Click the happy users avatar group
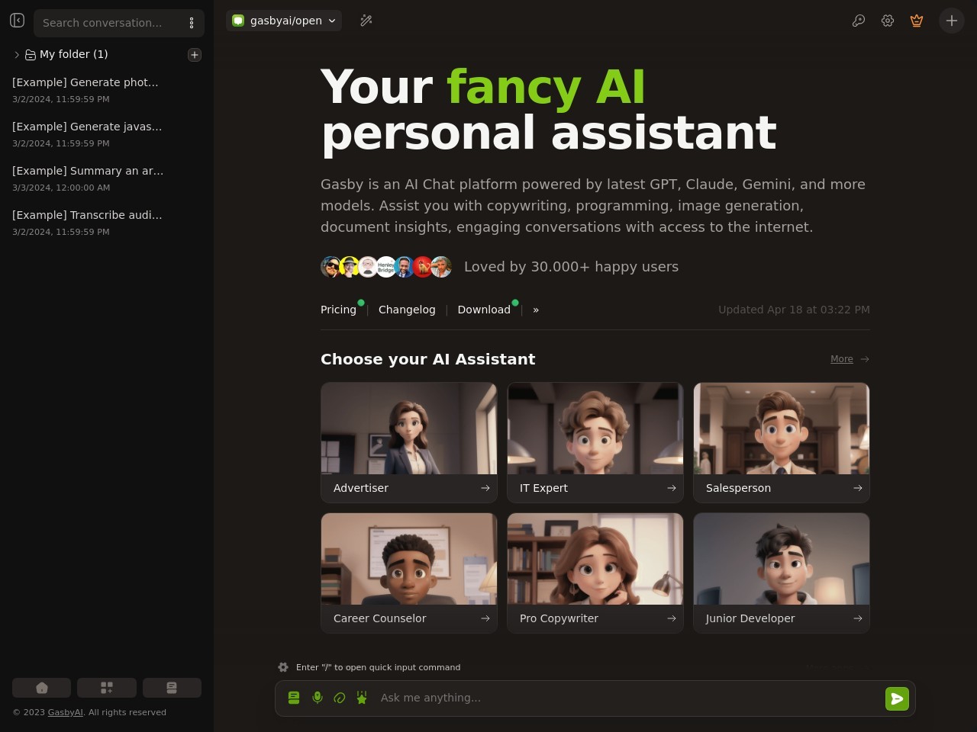 click(x=386, y=267)
